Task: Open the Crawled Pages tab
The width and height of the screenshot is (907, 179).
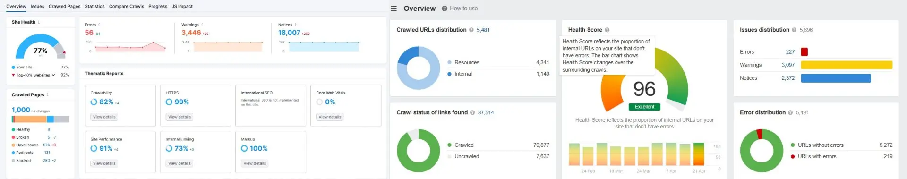Action: pyautogui.click(x=64, y=6)
